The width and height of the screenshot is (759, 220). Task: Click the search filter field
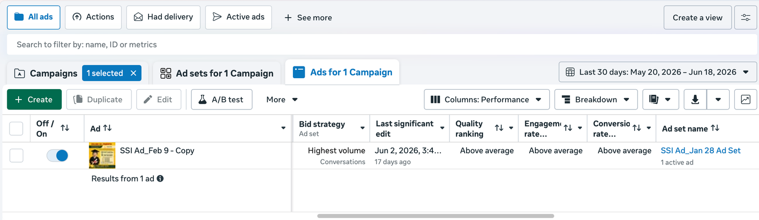[382, 45]
